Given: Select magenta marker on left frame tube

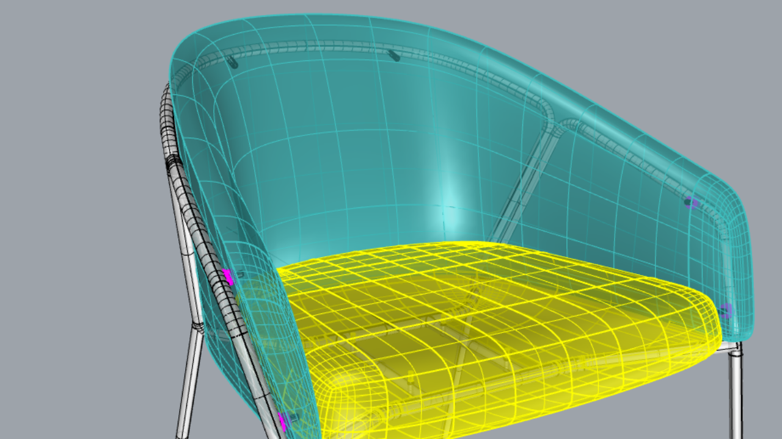Looking at the screenshot, I should (228, 277).
